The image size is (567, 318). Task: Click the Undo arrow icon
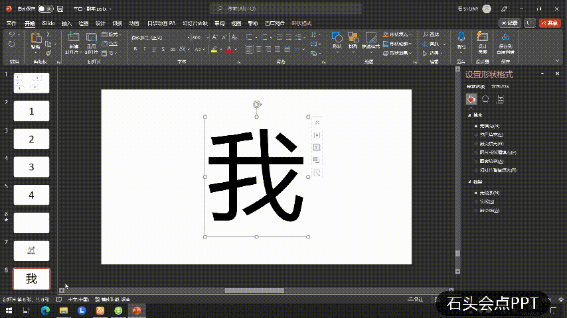(x=11, y=34)
